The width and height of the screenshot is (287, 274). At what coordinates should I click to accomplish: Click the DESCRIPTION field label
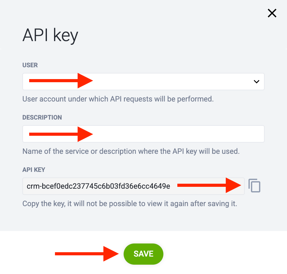click(x=42, y=117)
